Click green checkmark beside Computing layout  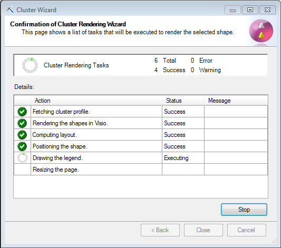(22, 135)
